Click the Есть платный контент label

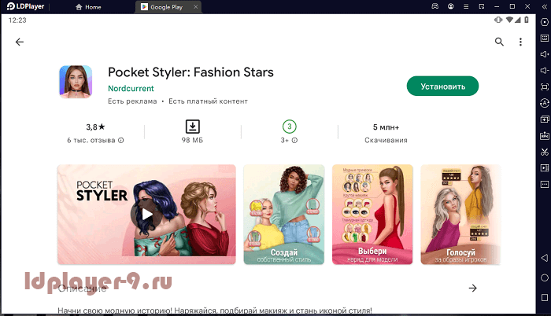click(208, 101)
